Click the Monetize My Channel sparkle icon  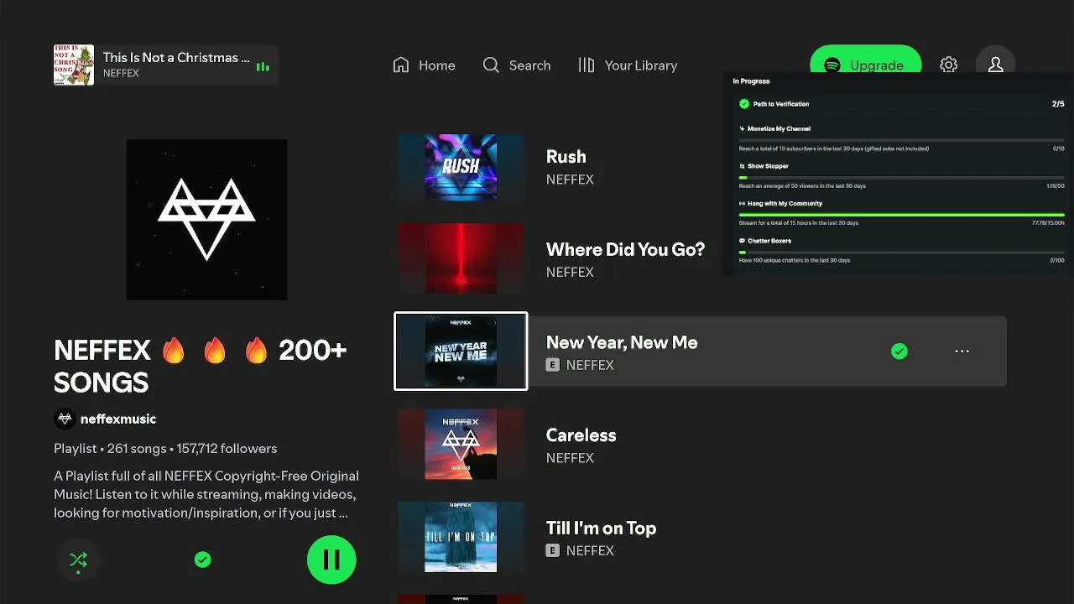coord(742,129)
